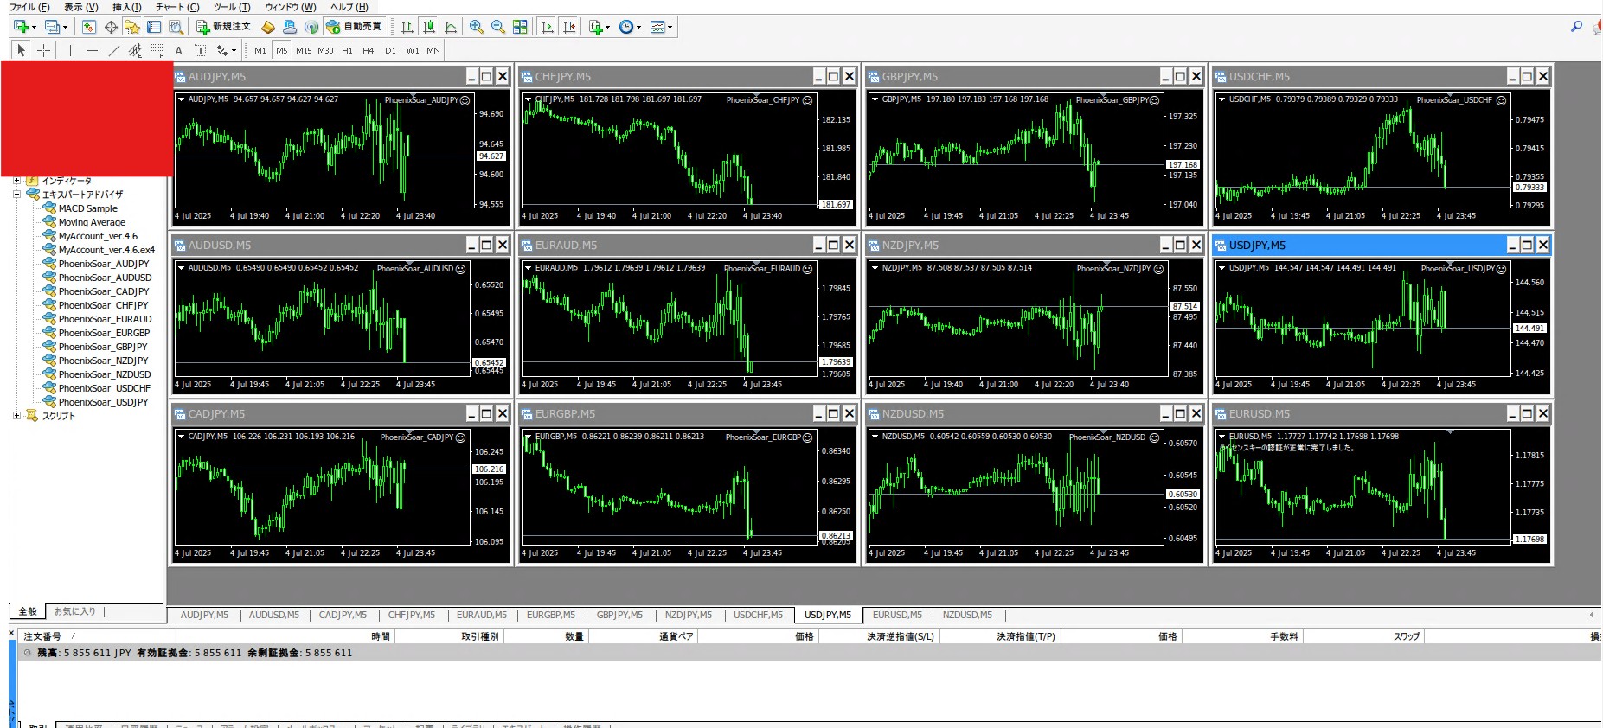Select the vertical line drawing tool

(x=70, y=50)
